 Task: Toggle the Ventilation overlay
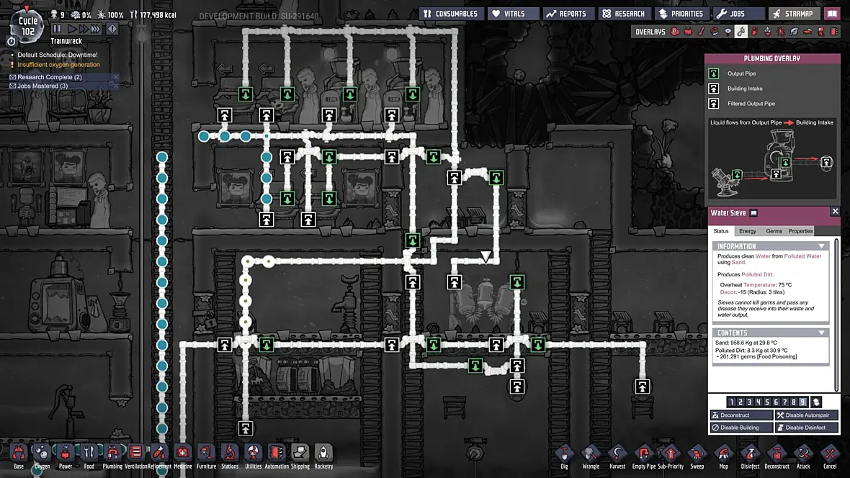pos(755,32)
